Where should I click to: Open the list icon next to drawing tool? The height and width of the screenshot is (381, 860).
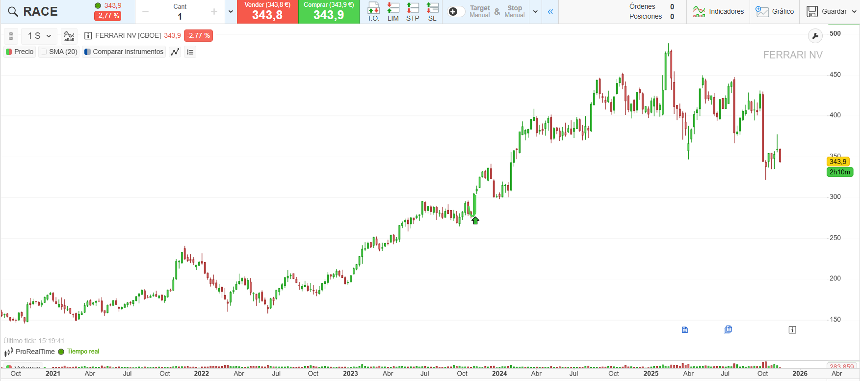190,52
